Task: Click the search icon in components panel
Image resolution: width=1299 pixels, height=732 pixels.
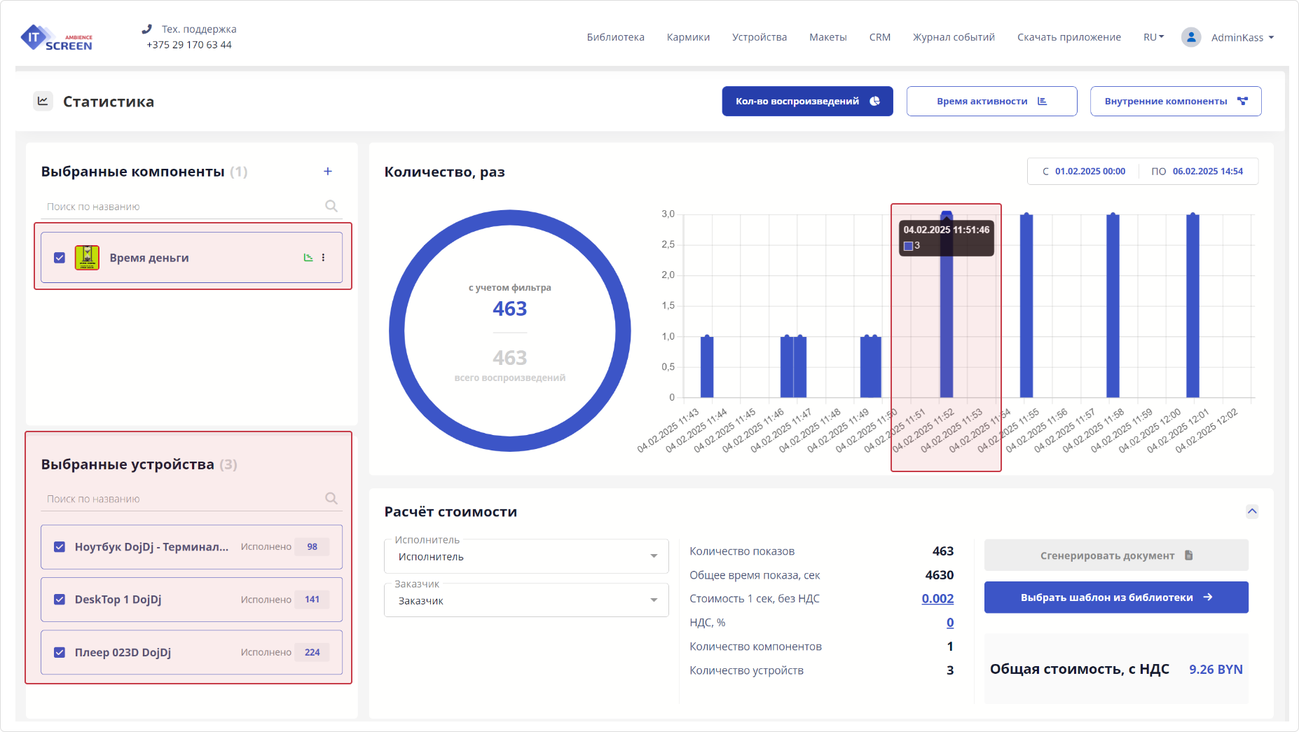Action: [331, 206]
